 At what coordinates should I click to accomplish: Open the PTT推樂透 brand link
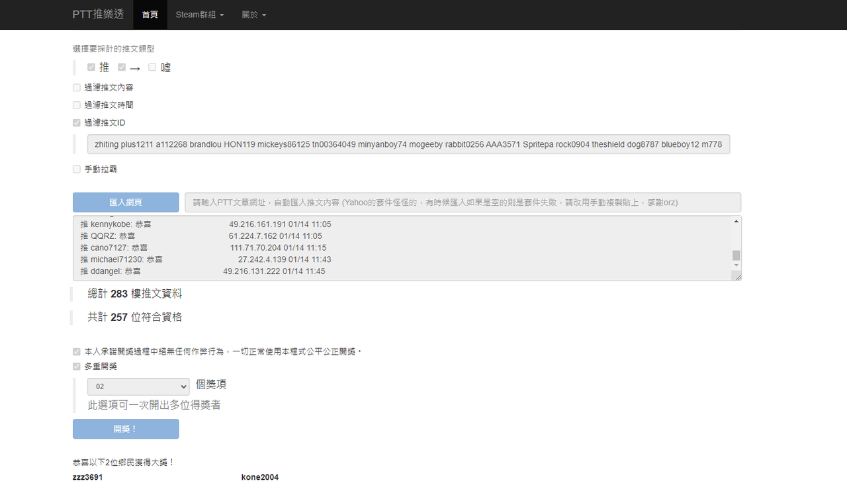click(x=98, y=14)
